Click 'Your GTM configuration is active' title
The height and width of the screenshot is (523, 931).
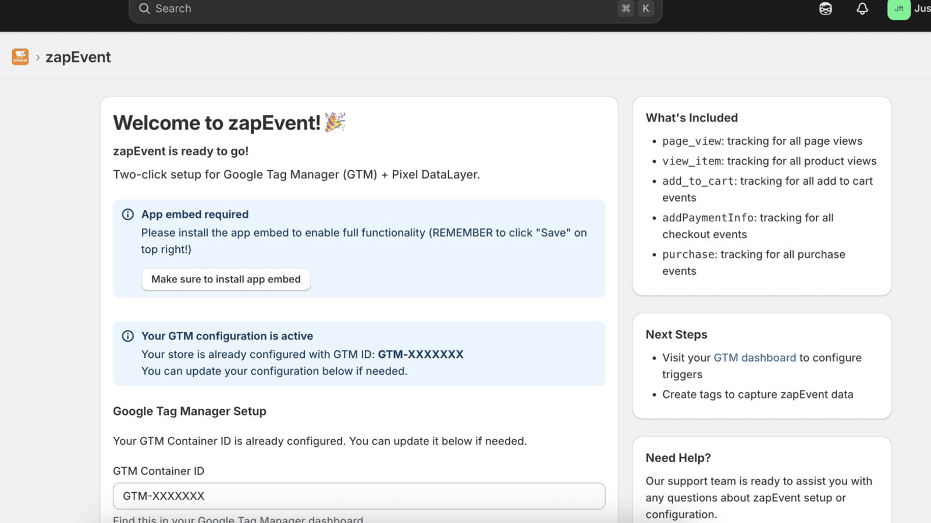[x=227, y=336]
